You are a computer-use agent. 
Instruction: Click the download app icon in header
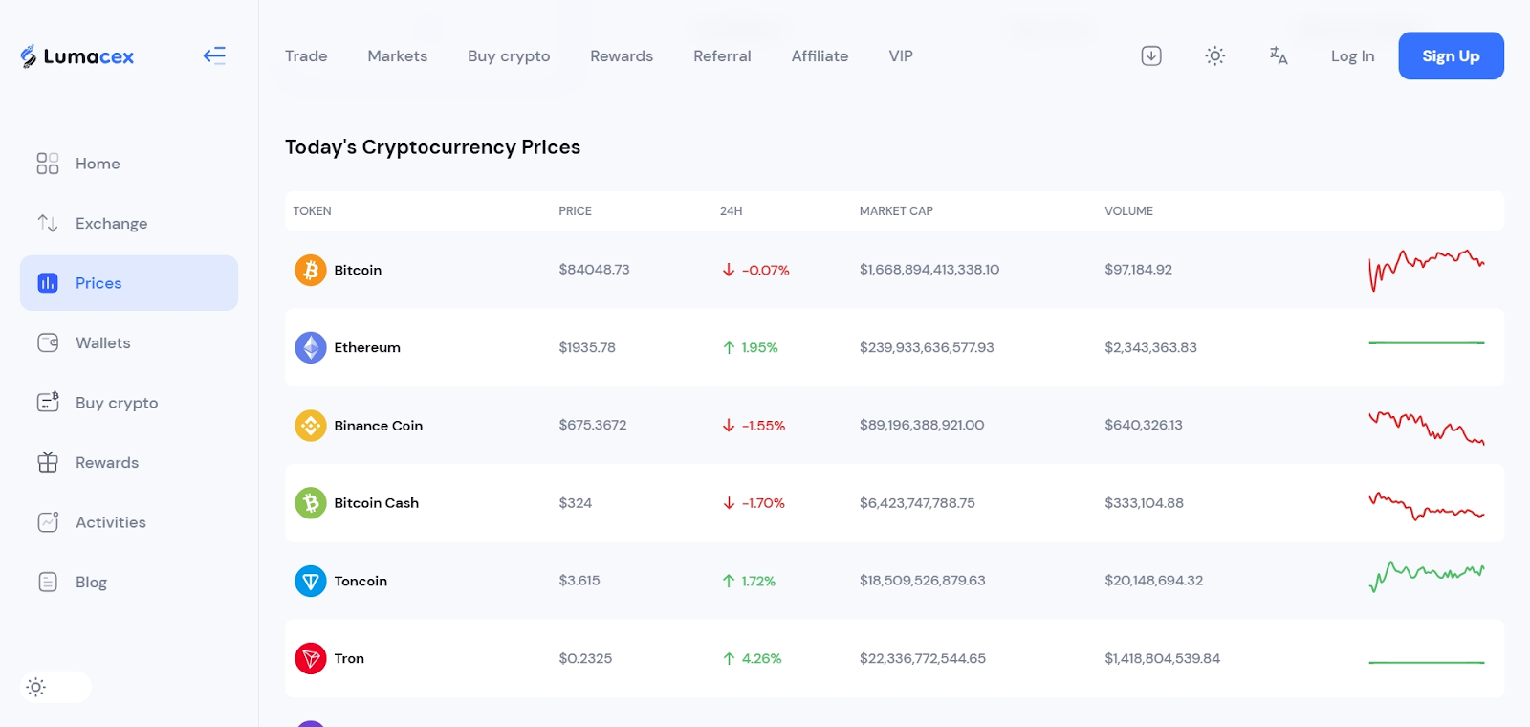point(1151,55)
